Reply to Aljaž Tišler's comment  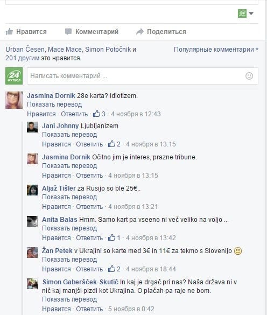[89, 207]
